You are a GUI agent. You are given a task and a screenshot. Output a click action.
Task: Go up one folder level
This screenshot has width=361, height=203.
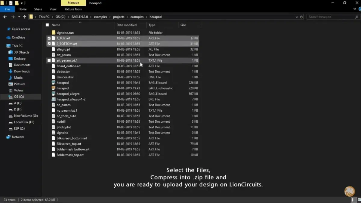click(x=25, y=17)
